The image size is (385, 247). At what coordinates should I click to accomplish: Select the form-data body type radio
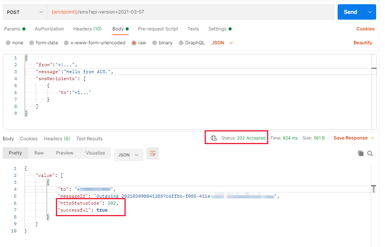tap(32, 43)
